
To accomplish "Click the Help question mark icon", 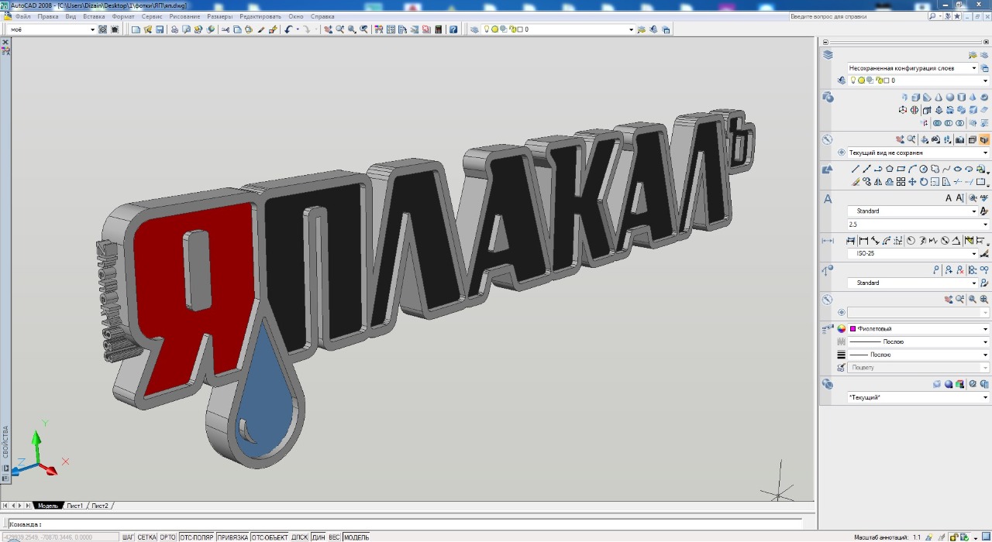I will [453, 29].
